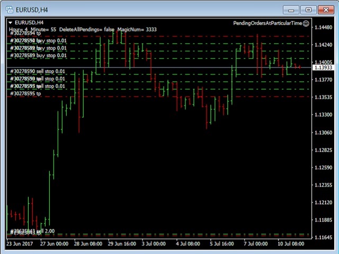Viewport: 339px width, 254px height.
Task: Click the 1.13300 price scale value
Action: click(324, 115)
